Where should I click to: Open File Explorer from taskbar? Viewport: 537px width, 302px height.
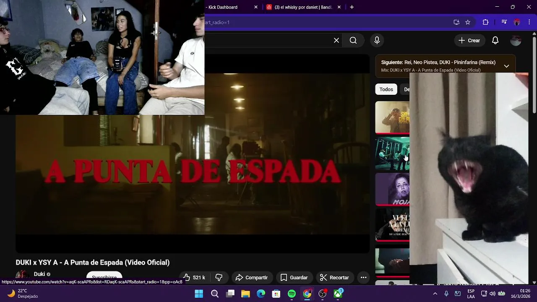pyautogui.click(x=245, y=294)
